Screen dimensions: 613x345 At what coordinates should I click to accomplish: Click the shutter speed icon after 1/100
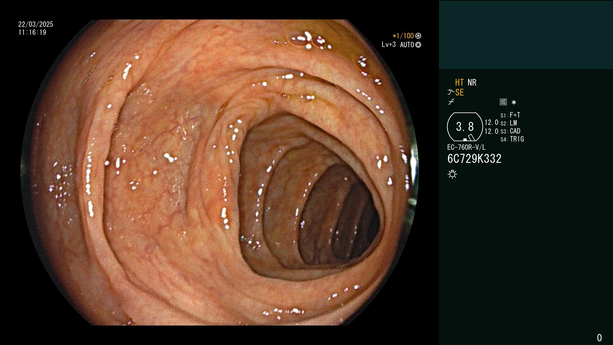(418, 36)
